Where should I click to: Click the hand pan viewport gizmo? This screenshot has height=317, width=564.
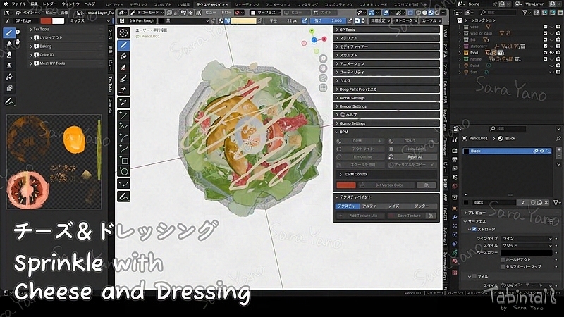point(323,68)
